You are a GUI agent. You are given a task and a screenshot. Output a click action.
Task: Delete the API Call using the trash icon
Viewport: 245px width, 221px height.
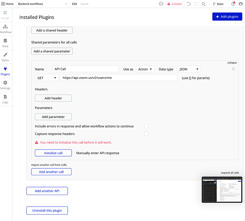(233, 69)
